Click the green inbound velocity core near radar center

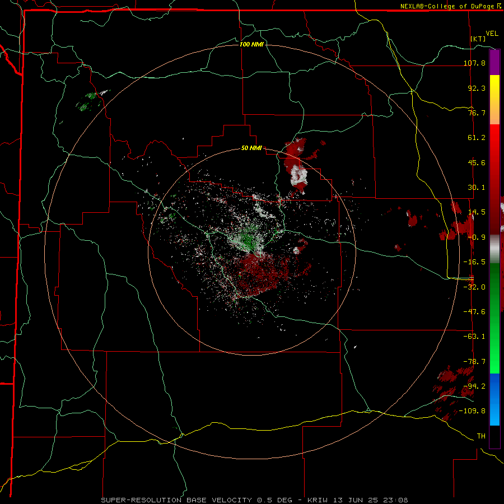[x=248, y=240]
